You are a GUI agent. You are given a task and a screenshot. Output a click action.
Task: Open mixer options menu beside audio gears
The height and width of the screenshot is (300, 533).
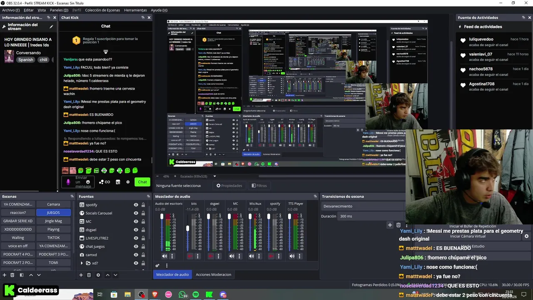tap(167, 265)
